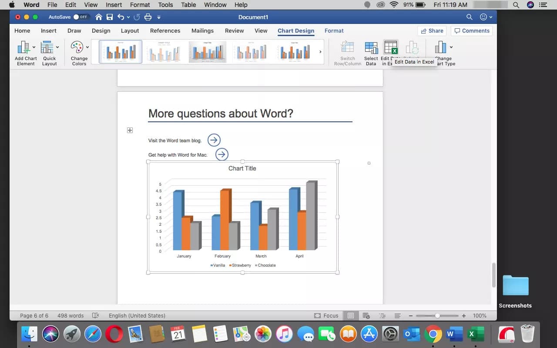The height and width of the screenshot is (348, 557).
Task: Switch to Outline view icon
Action: 382,315
